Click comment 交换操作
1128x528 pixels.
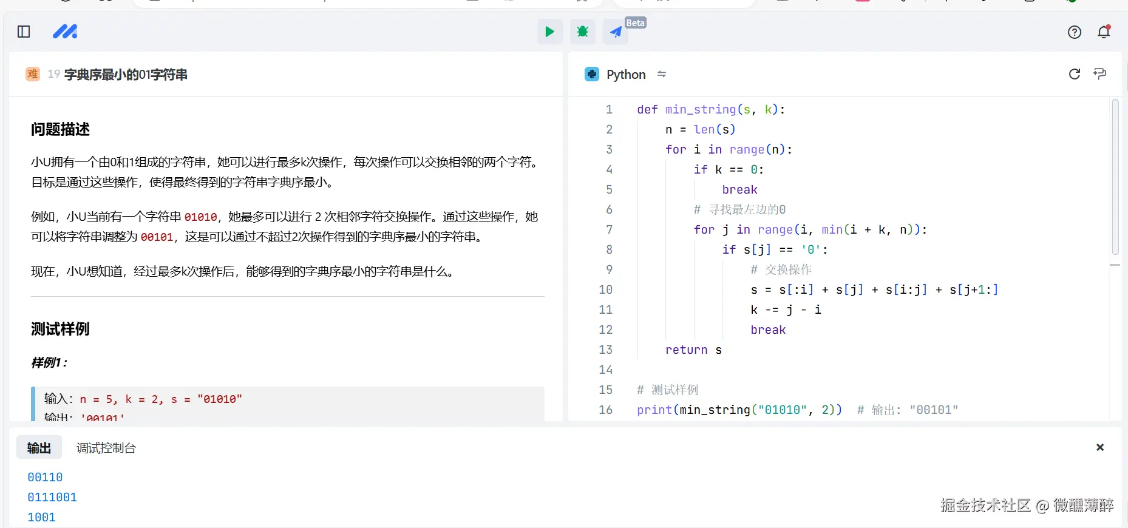tap(781, 270)
